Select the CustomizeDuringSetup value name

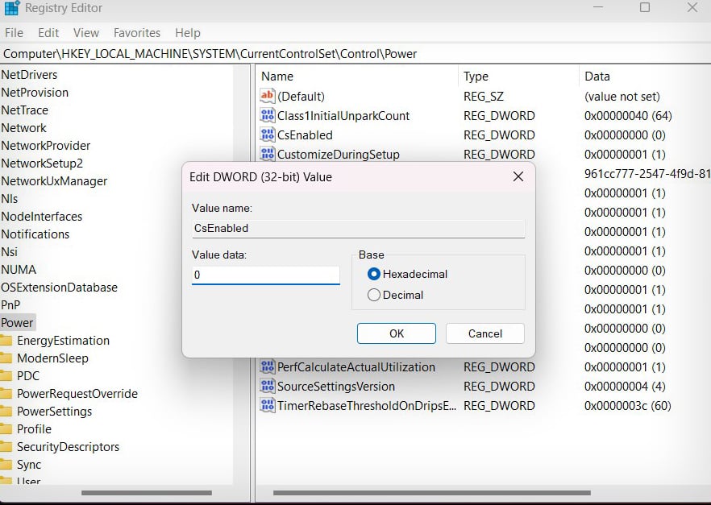(339, 154)
